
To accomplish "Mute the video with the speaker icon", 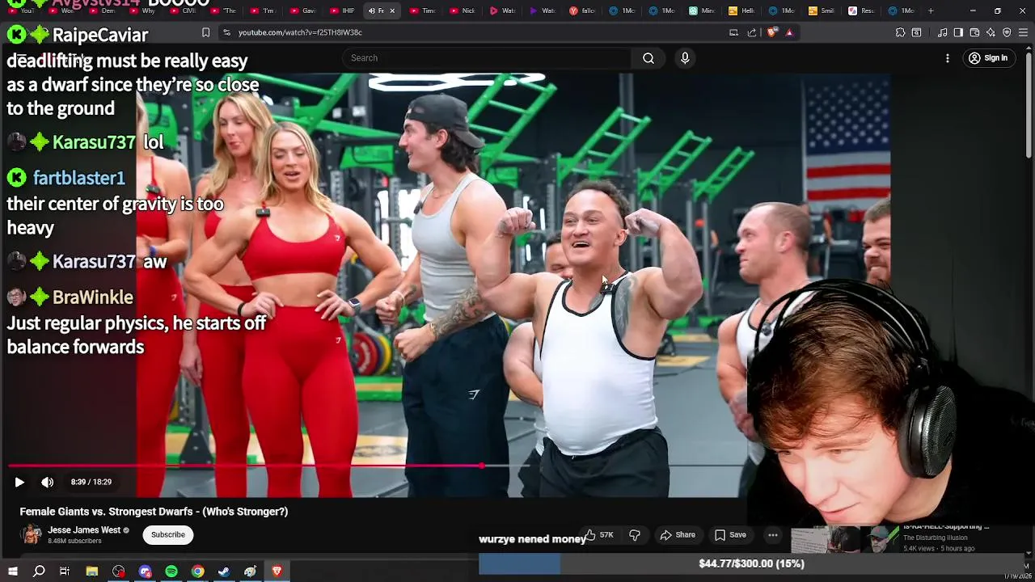I will tap(48, 482).
